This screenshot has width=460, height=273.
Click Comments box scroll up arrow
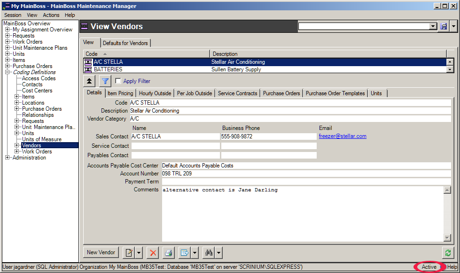[447, 190]
